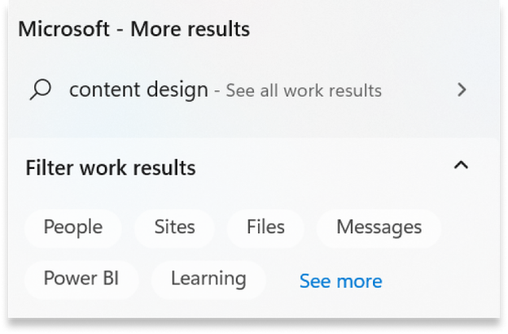Image resolution: width=508 pixels, height=334 pixels.
Task: Narrow the search to Power BI content
Action: point(81,279)
